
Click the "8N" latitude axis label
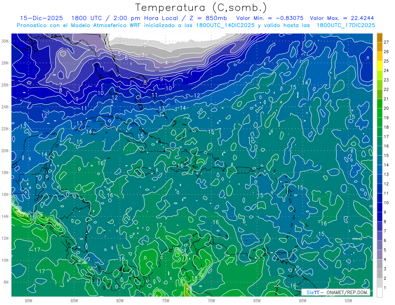(x=7, y=282)
